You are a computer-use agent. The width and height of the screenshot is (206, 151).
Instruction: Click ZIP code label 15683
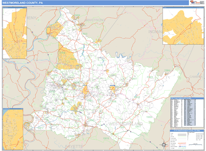71,136
